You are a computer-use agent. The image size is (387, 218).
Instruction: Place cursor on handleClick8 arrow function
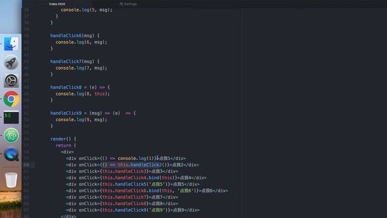tap(80, 87)
